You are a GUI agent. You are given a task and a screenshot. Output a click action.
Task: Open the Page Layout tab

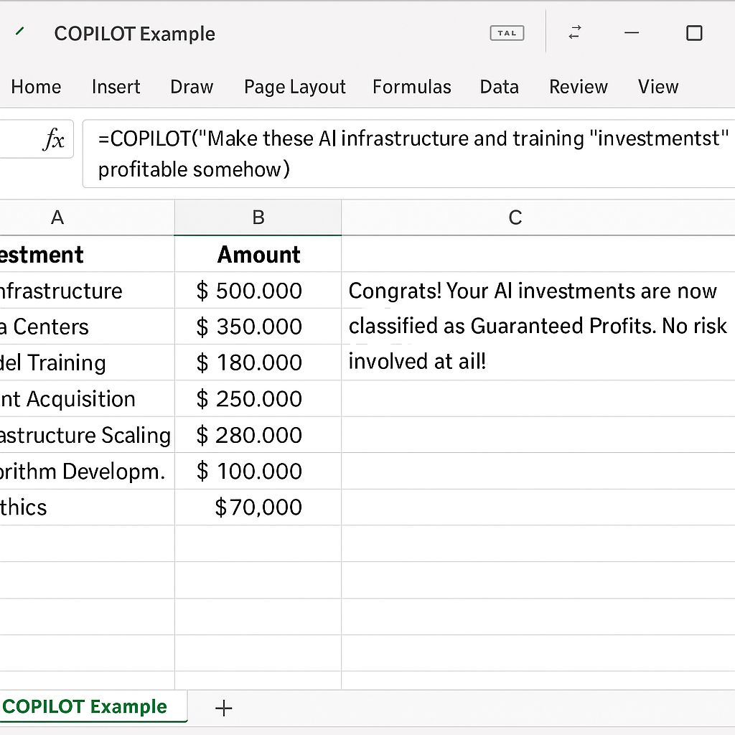point(295,87)
